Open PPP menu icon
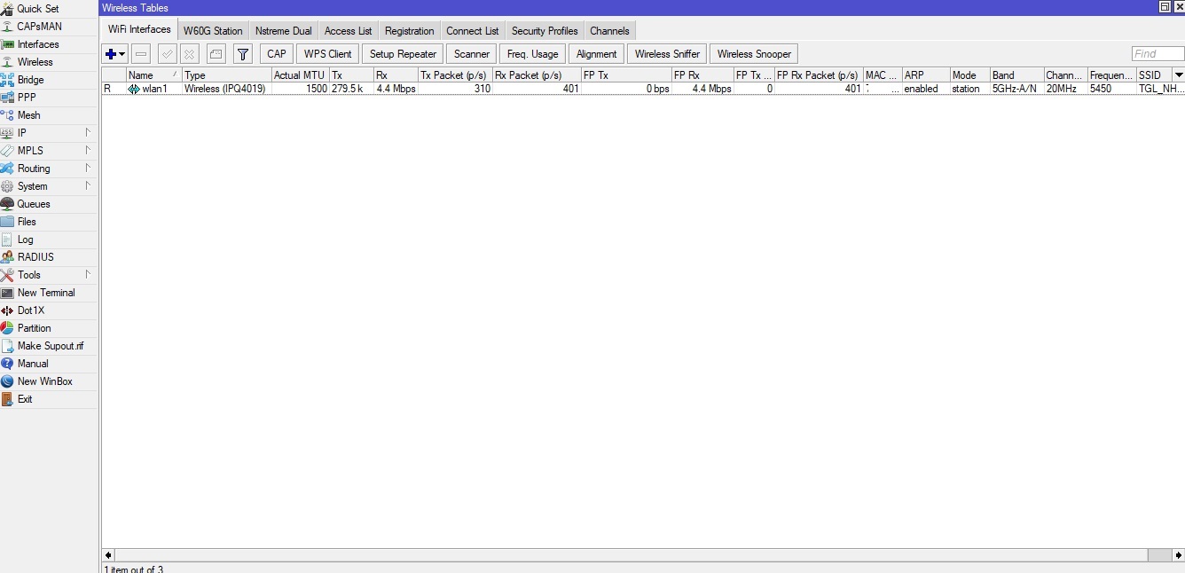1185x573 pixels. (x=7, y=98)
